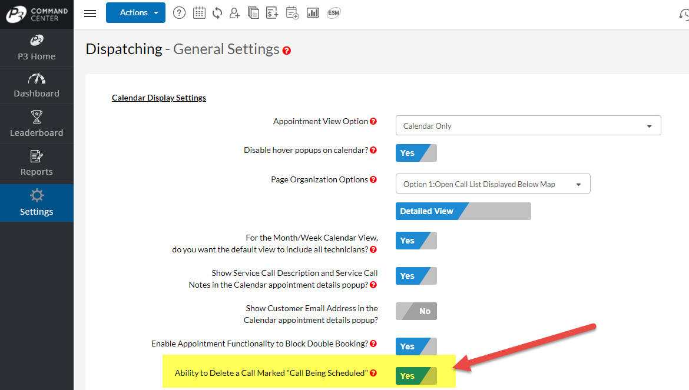Expand the Page Organization Options dropdown
This screenshot has width=689, height=390.
tap(492, 184)
